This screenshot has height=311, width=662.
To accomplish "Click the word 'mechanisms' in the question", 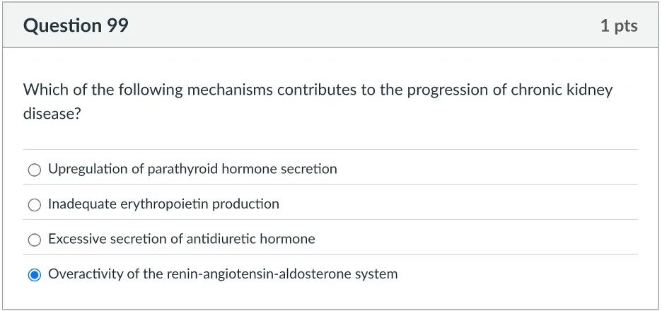I will 230,90.
